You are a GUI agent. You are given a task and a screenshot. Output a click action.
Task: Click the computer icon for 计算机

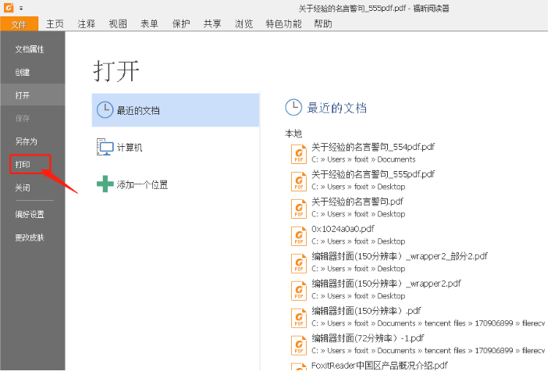coord(105,147)
